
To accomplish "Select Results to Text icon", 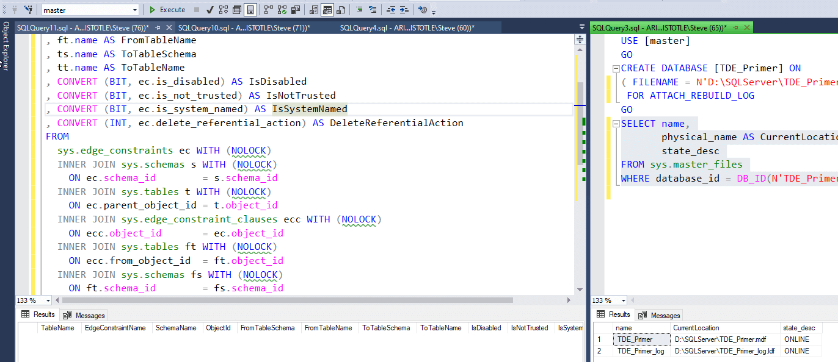I will [x=313, y=10].
